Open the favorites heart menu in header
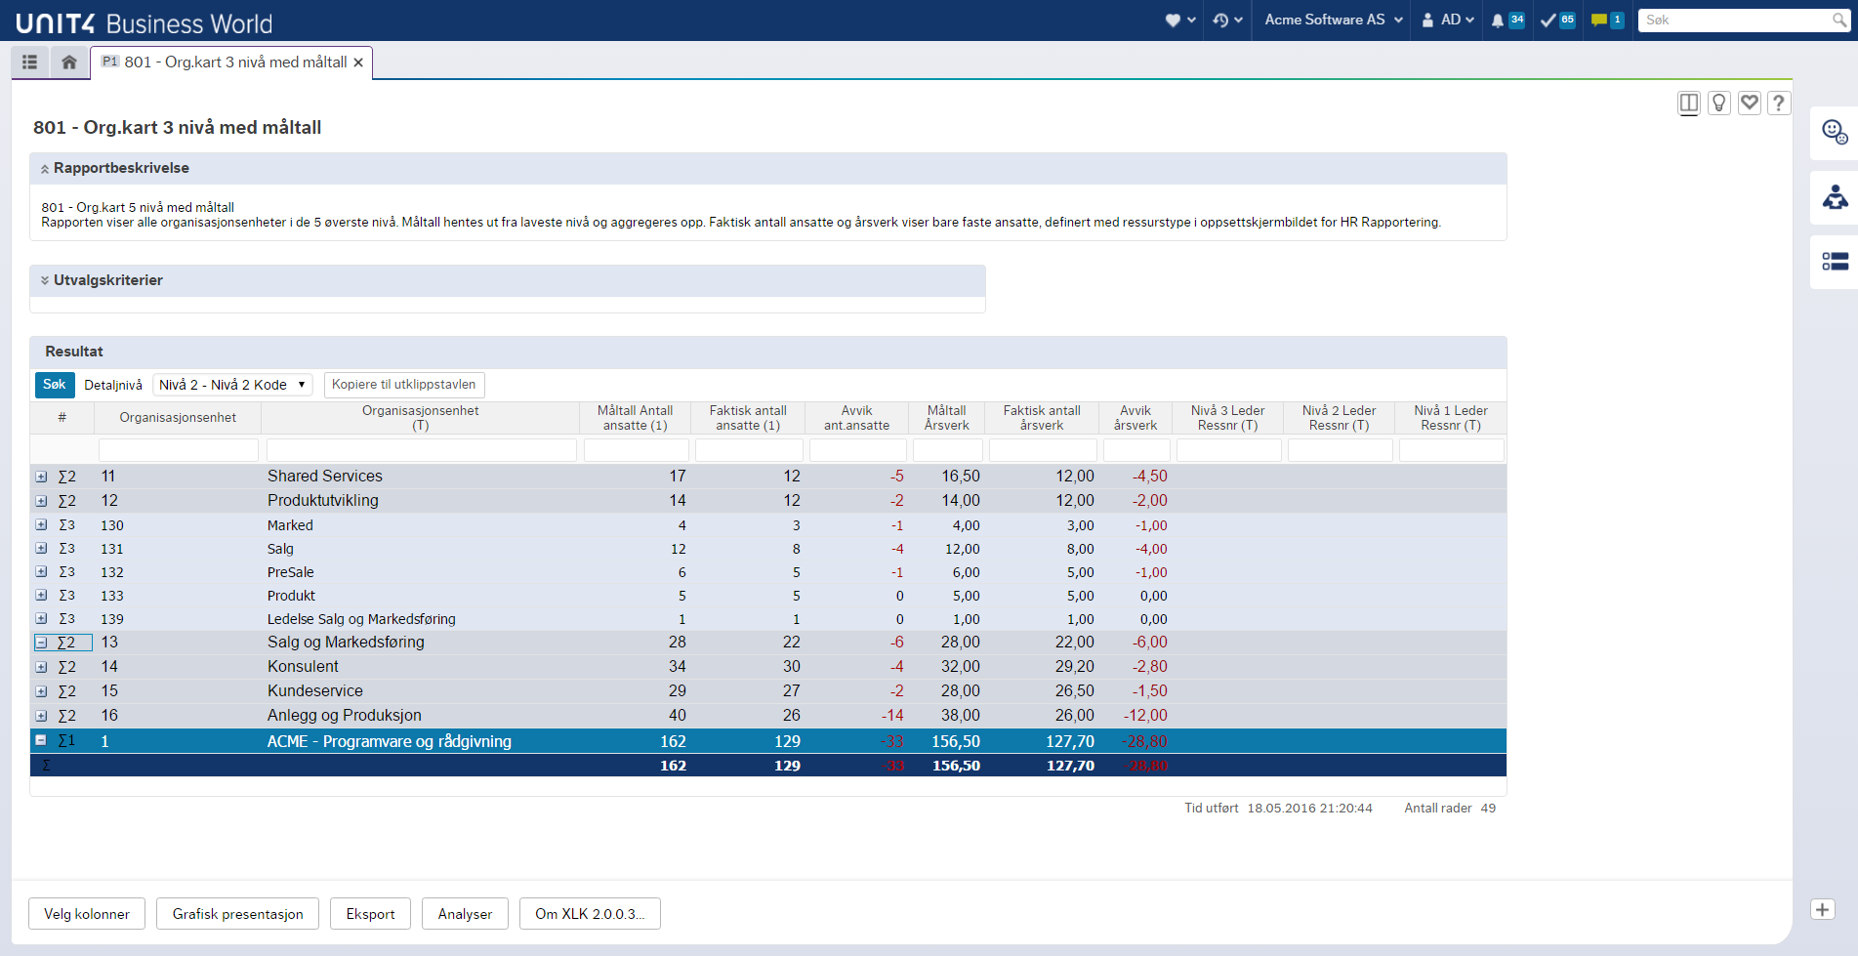 coord(1179,20)
